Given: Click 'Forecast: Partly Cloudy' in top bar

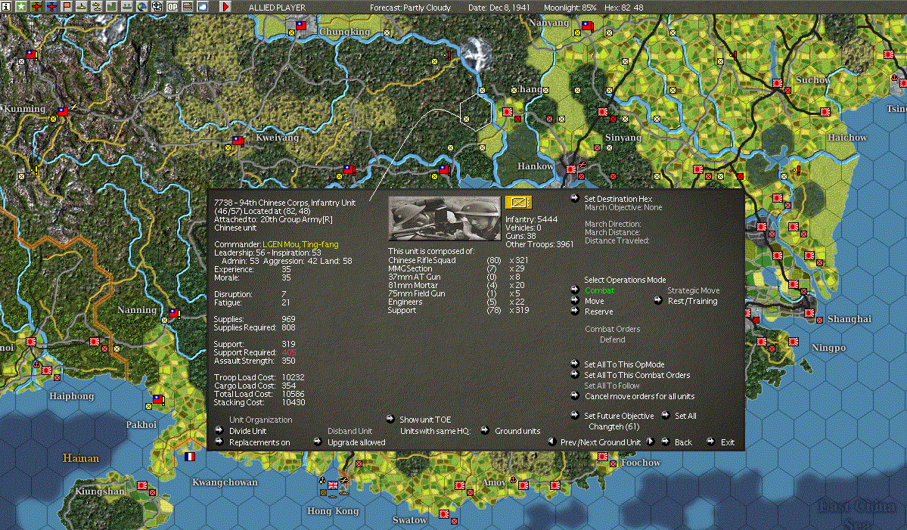Looking at the screenshot, I should pyautogui.click(x=410, y=8).
